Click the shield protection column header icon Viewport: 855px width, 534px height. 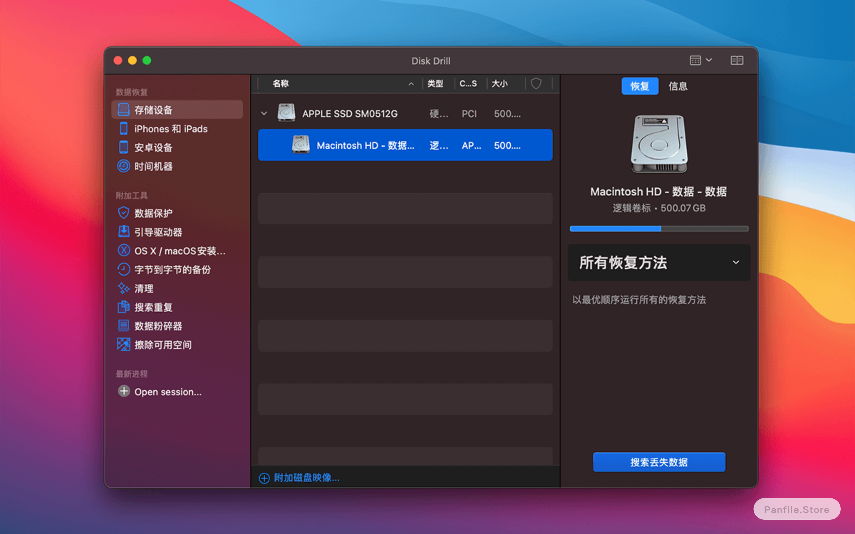point(536,84)
